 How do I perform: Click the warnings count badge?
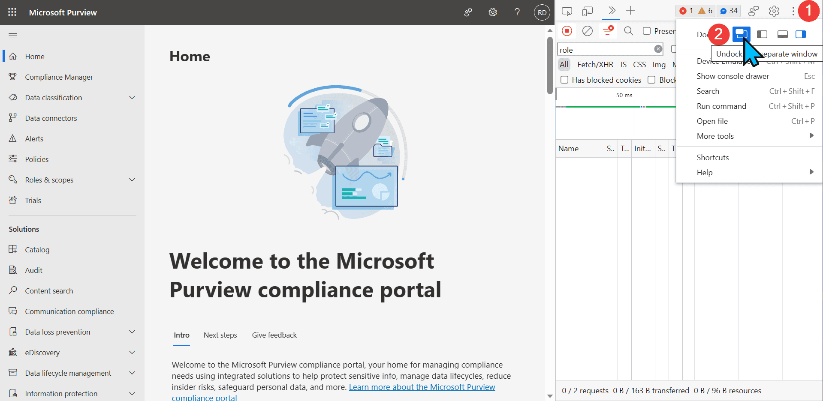click(705, 11)
